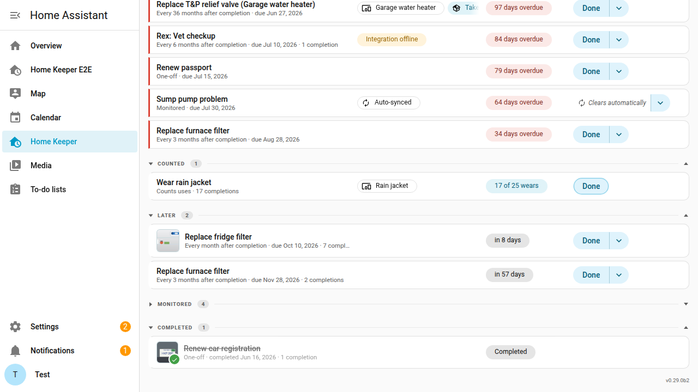Mark overdue Replace furnace filter as Done

[591, 134]
